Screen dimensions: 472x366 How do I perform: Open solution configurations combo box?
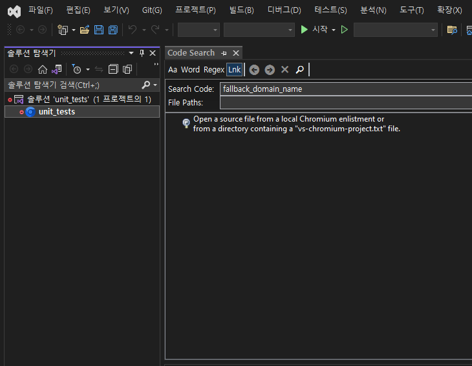(x=198, y=30)
